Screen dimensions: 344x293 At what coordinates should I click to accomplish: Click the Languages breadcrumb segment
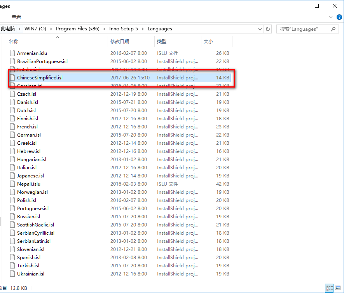[160, 29]
